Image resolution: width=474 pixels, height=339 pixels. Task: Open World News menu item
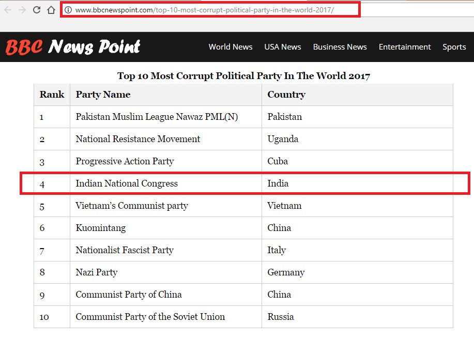click(231, 47)
